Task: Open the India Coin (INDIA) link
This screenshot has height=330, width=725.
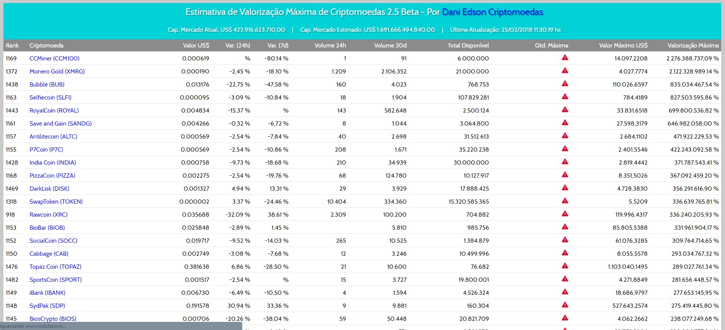Action: [x=52, y=163]
